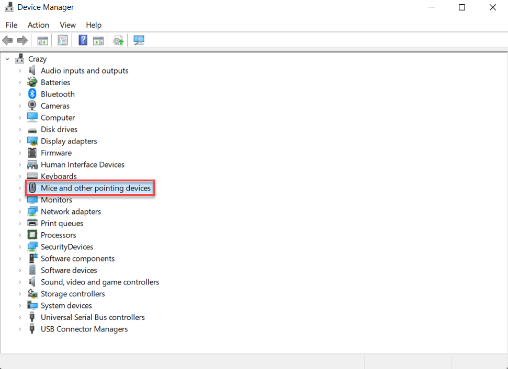
Task: Expand Mice and other pointing devices
Action: pos(20,188)
